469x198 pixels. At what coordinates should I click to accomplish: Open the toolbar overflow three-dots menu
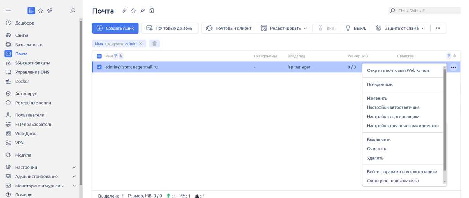click(438, 28)
